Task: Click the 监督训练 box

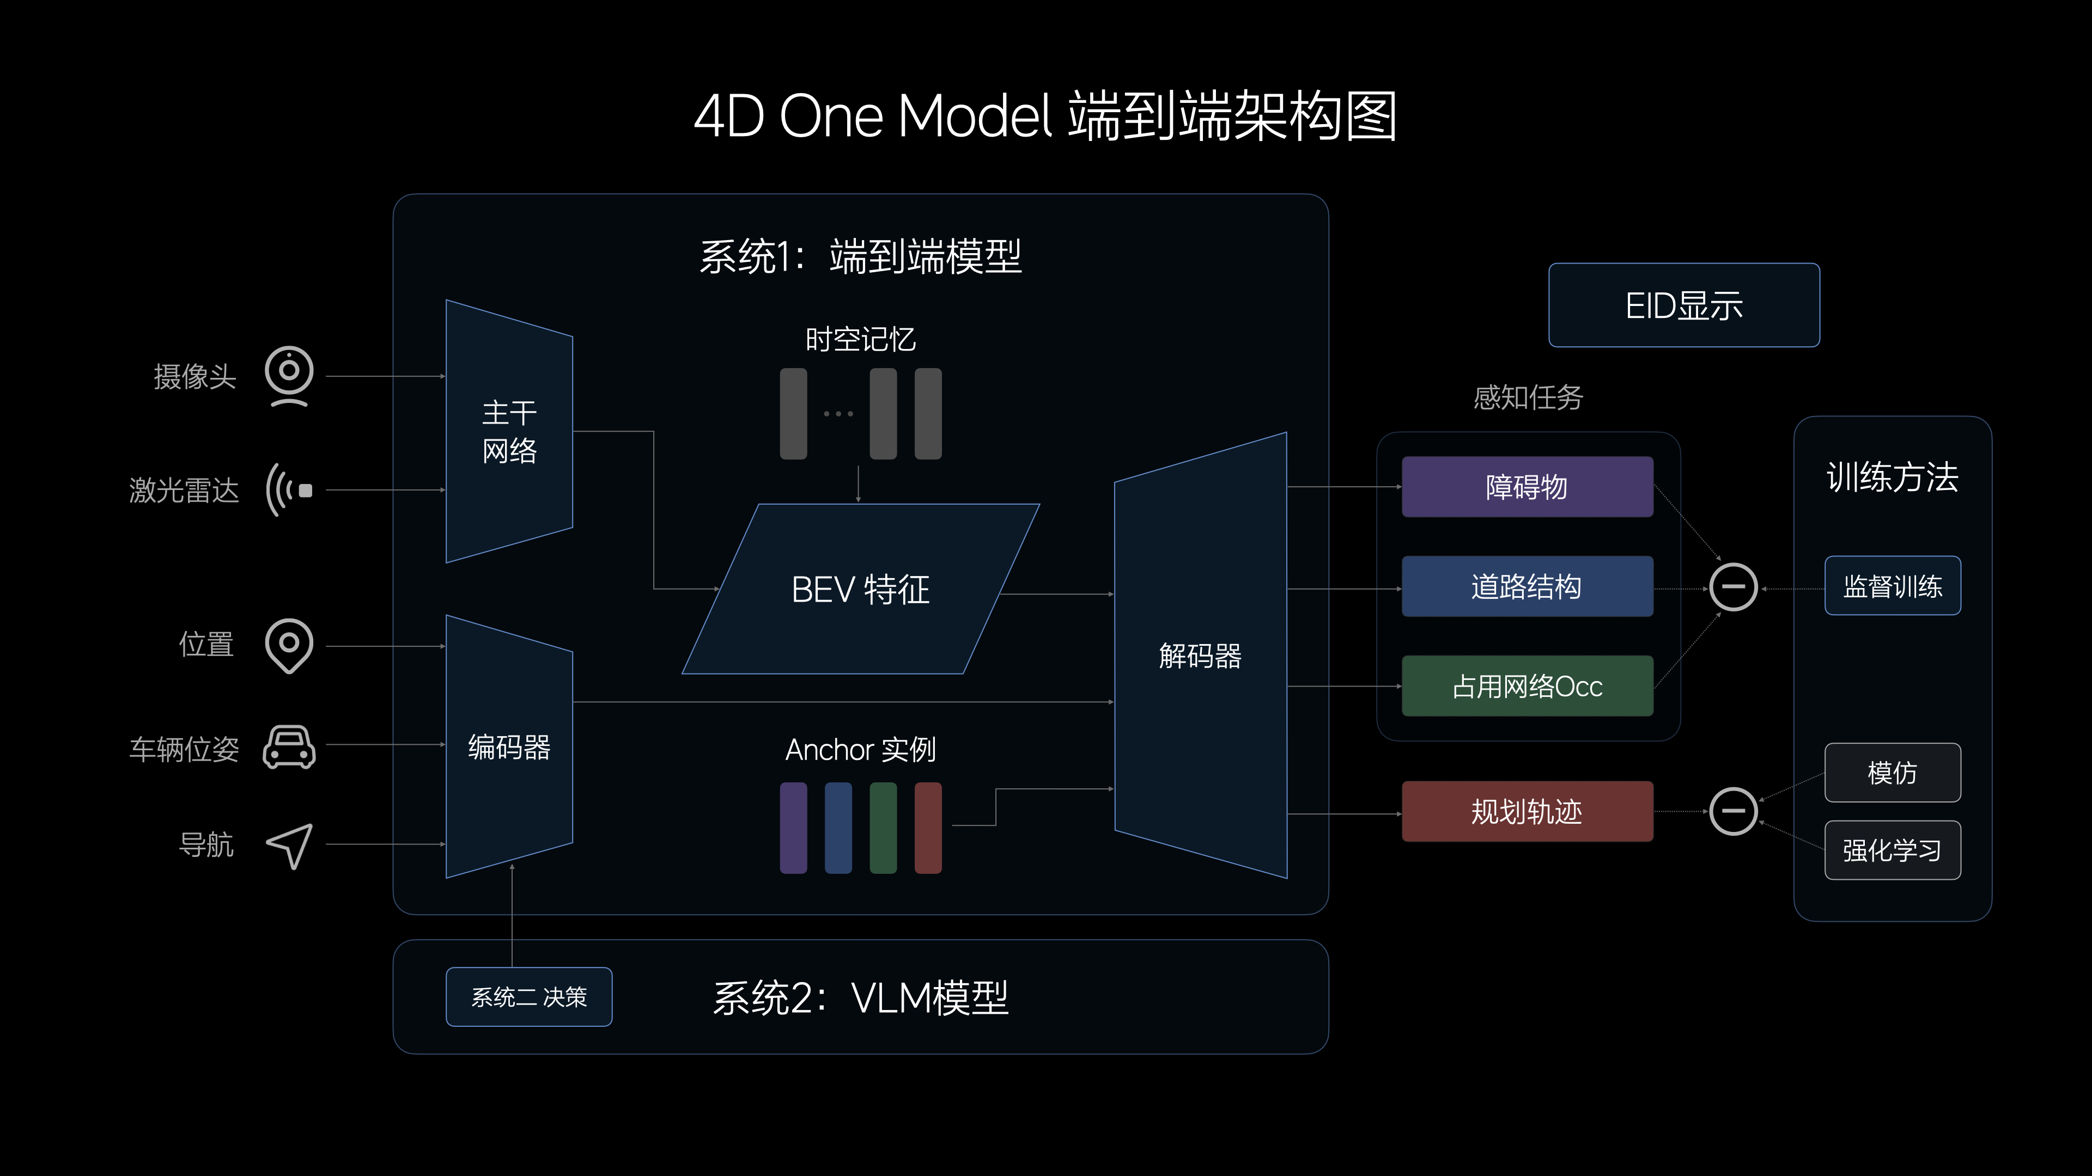Action: (1892, 586)
